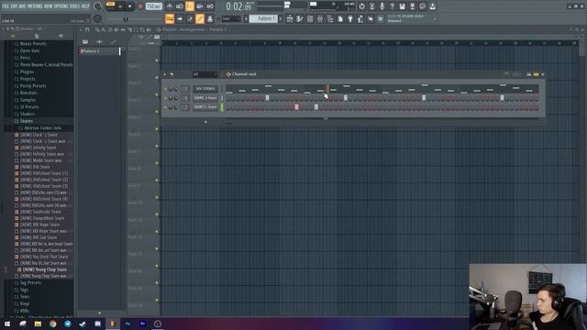
Task: Toggle the metronome icon
Action: point(170,6)
